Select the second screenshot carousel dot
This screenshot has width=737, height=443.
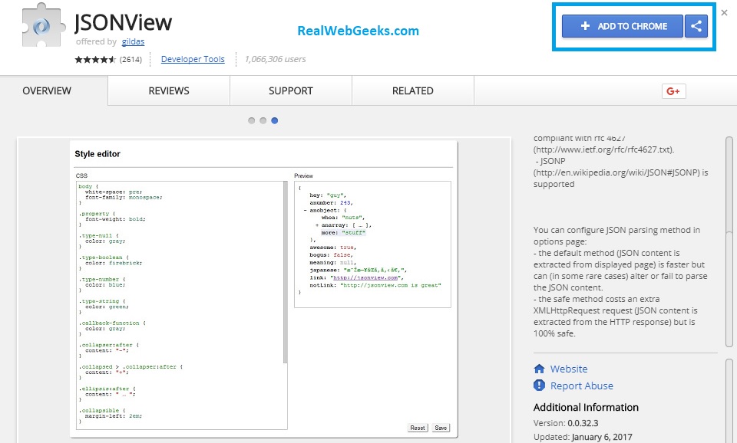tap(263, 120)
